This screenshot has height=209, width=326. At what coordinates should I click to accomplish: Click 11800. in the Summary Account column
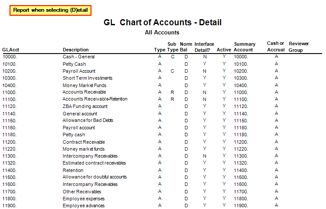(241, 199)
